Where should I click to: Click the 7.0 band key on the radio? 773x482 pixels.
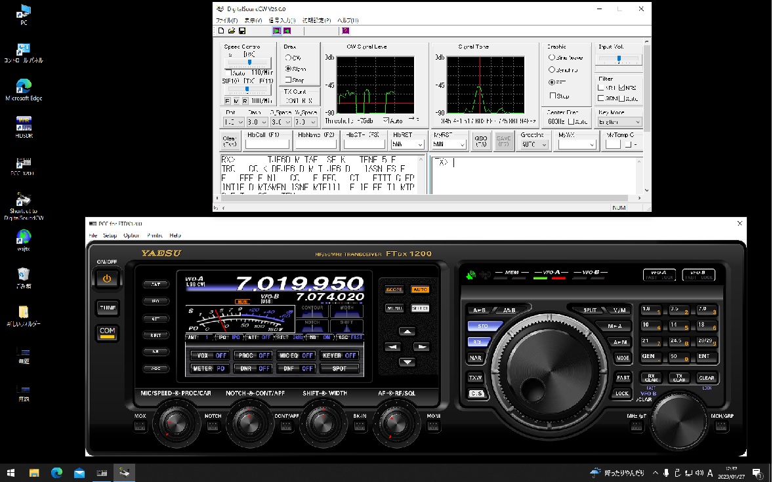click(707, 310)
